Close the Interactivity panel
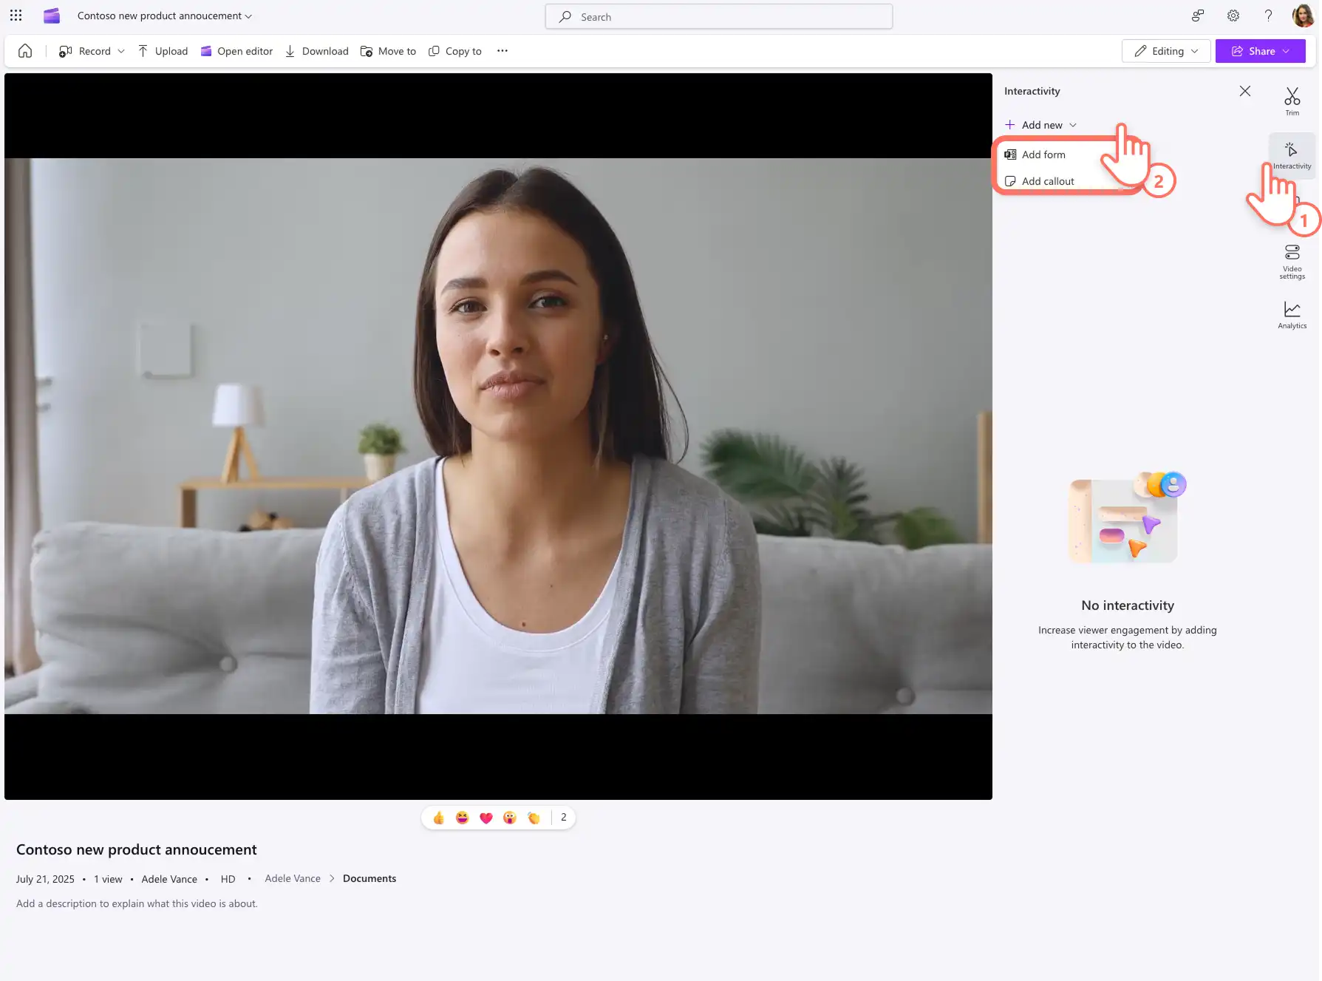 point(1244,91)
